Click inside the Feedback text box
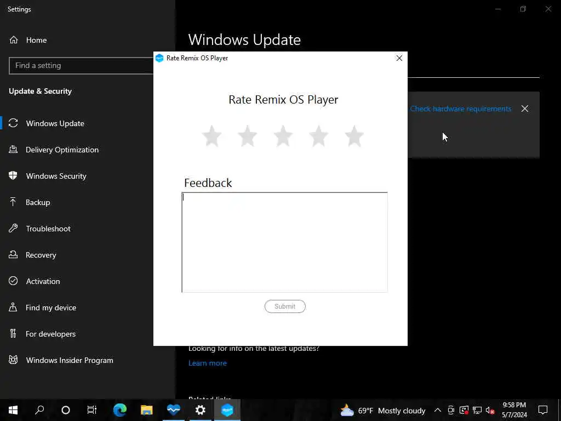561x421 pixels. [x=284, y=242]
